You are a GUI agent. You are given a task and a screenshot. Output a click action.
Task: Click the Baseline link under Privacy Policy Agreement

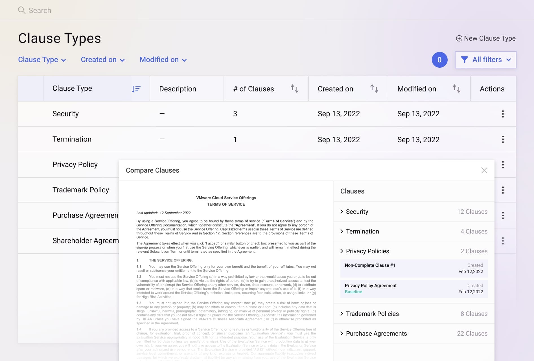click(x=353, y=292)
